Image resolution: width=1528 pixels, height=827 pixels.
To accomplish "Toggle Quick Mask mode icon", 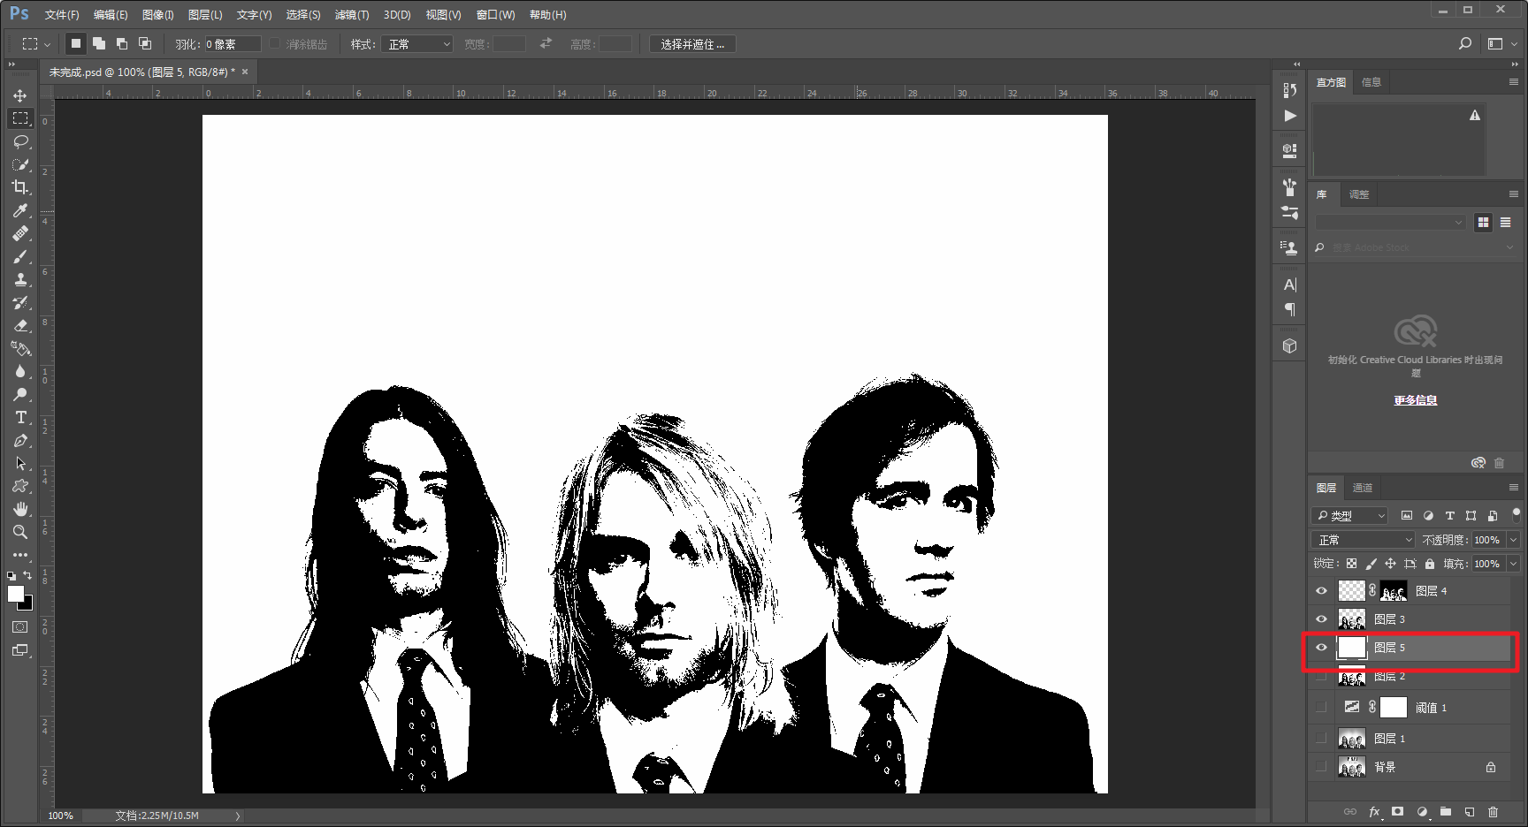I will pos(19,626).
